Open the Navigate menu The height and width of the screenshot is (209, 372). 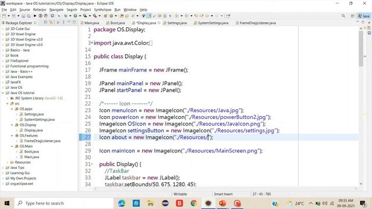[x=56, y=10]
